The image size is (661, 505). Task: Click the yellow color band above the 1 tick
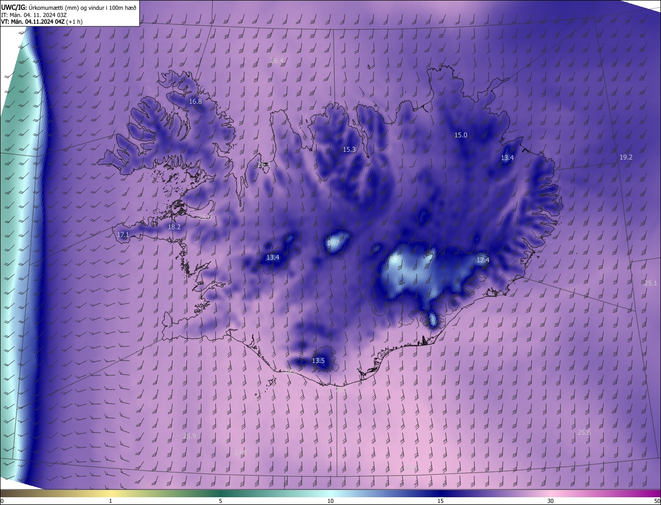(111, 494)
